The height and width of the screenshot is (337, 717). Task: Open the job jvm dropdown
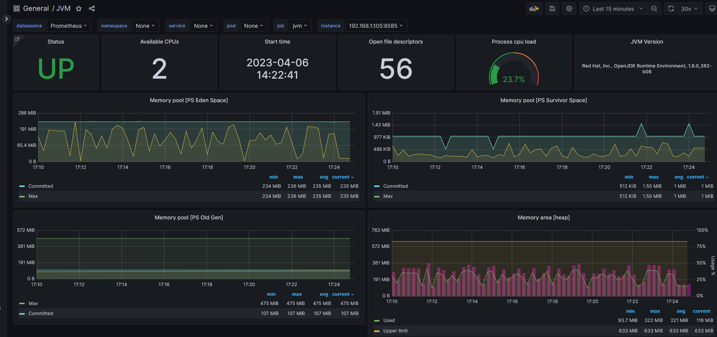[300, 26]
